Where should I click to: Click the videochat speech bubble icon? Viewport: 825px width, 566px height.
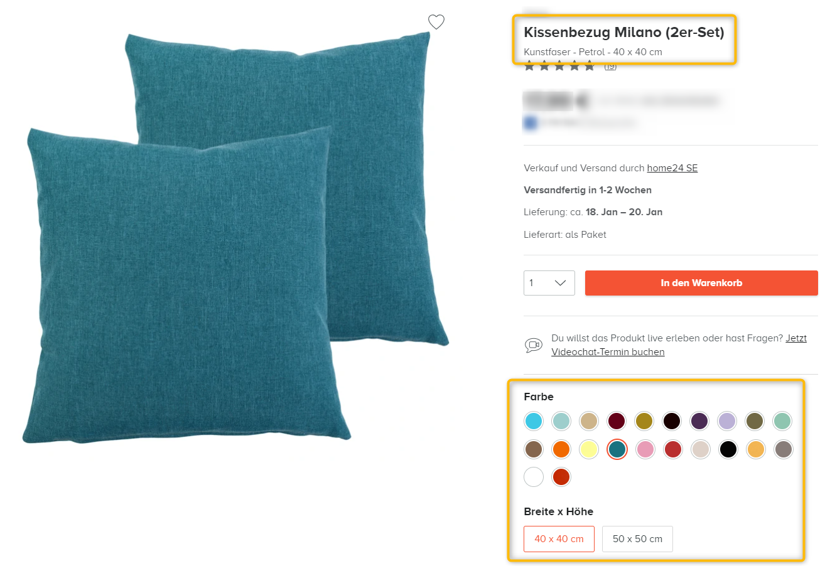coord(533,345)
